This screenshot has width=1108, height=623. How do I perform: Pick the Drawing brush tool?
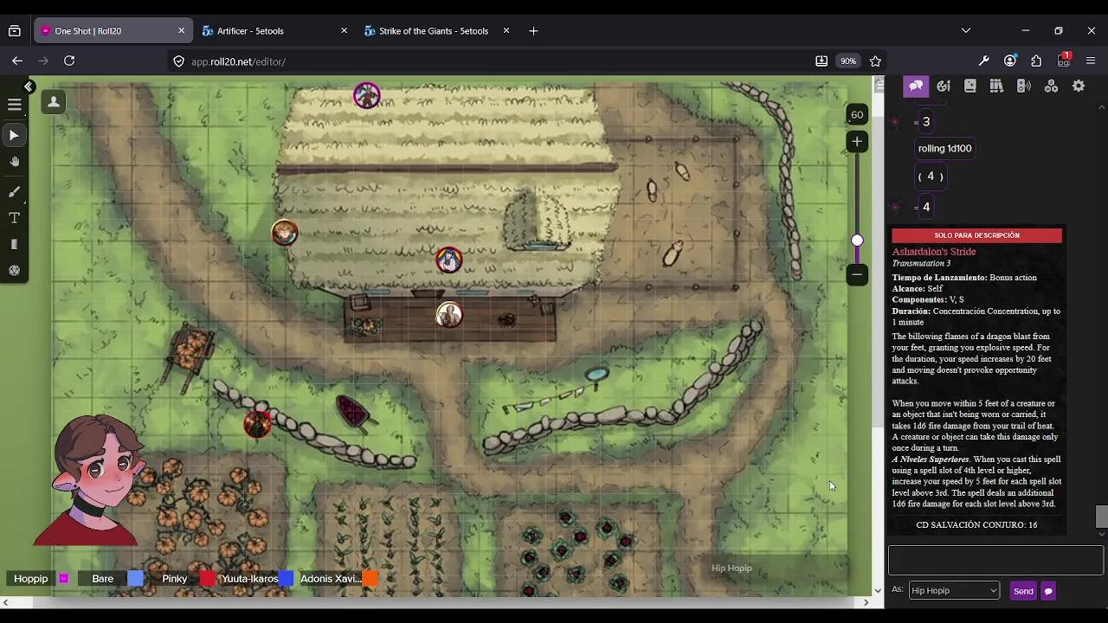click(x=14, y=192)
